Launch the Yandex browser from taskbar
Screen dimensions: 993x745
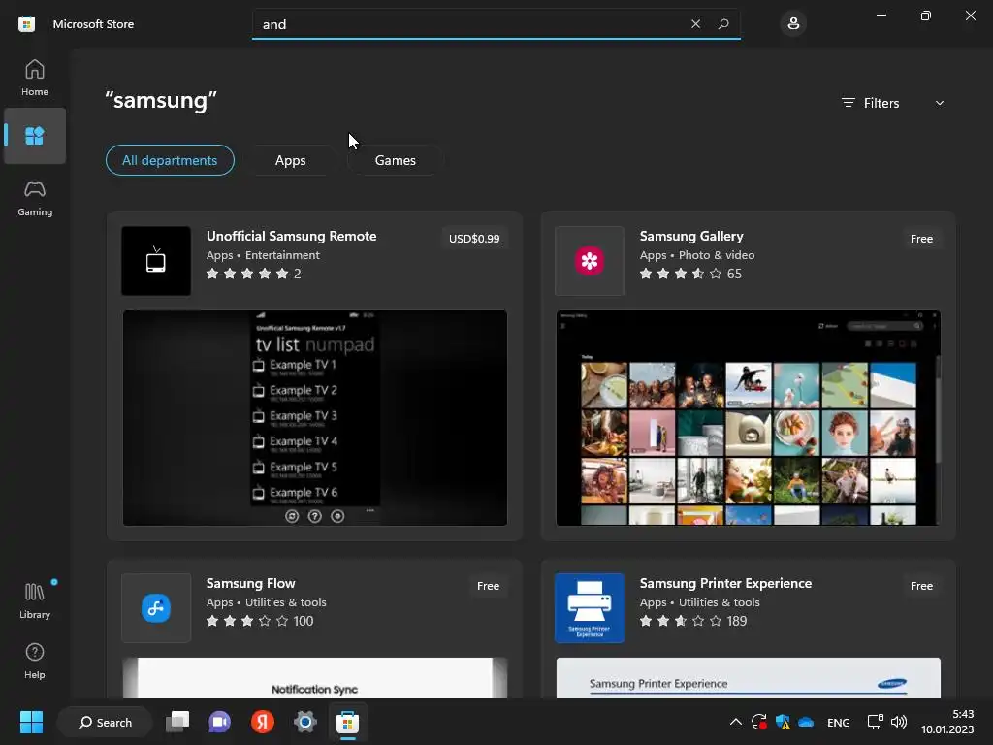tap(262, 722)
